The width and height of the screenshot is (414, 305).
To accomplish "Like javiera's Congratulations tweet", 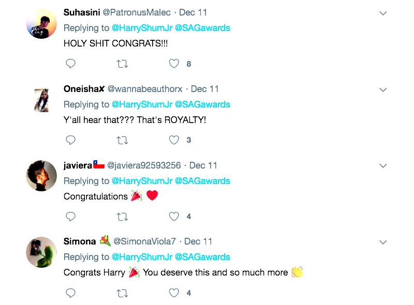I will point(174,216).
